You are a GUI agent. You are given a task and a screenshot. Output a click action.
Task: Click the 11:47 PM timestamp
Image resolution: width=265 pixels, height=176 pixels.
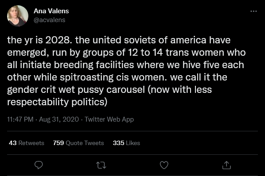[x=20, y=119]
